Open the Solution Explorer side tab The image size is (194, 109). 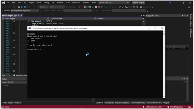191,20
